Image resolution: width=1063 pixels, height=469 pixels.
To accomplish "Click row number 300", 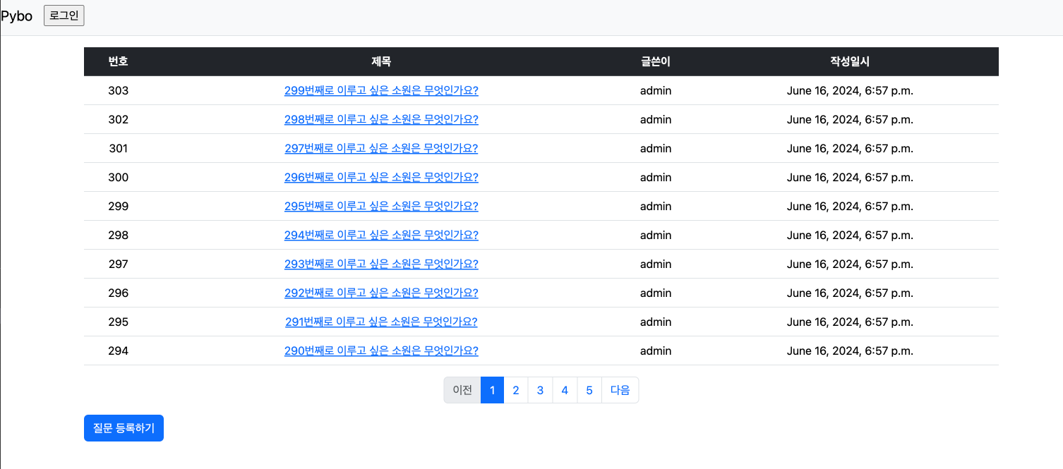I will pos(119,177).
